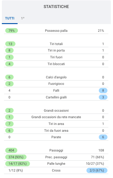The height and width of the screenshot is (178, 113).
Task: Click the STATISTICHE heading
Action: [x=56, y=6]
